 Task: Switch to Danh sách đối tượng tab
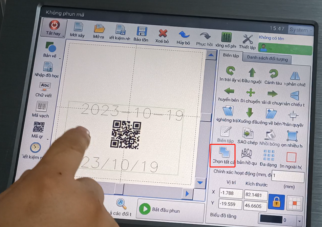pos(267,59)
